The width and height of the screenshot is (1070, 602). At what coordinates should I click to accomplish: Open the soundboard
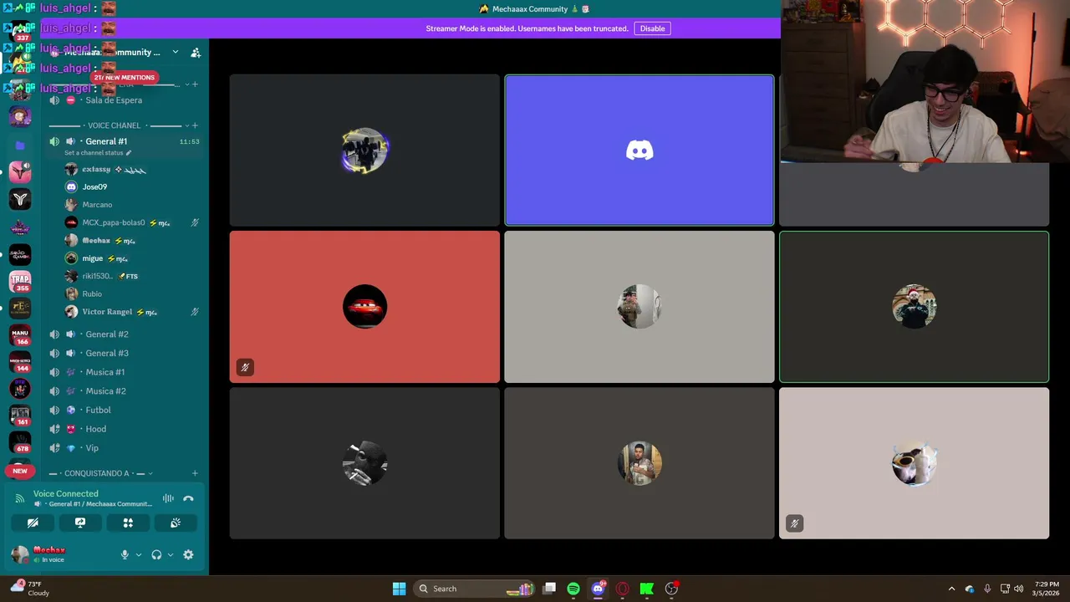(x=176, y=523)
